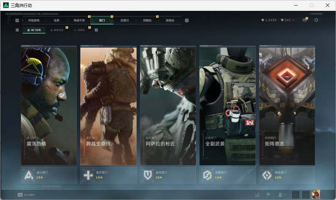Open the friends list icon

click(282, 195)
